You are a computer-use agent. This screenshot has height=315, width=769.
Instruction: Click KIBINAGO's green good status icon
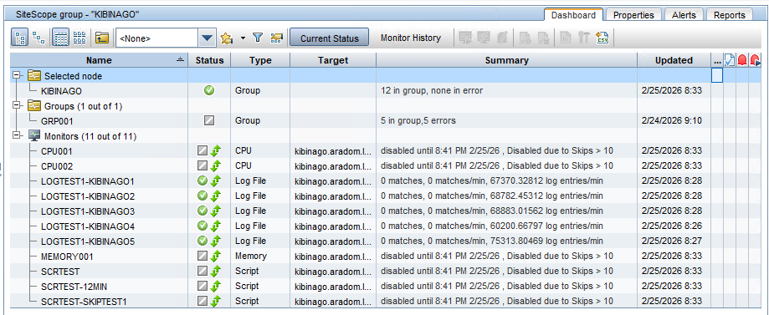coord(209,90)
